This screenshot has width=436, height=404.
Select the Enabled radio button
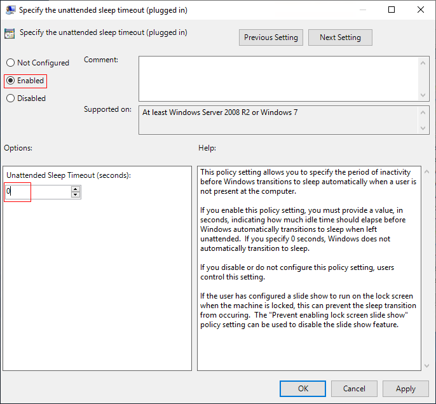coord(10,81)
